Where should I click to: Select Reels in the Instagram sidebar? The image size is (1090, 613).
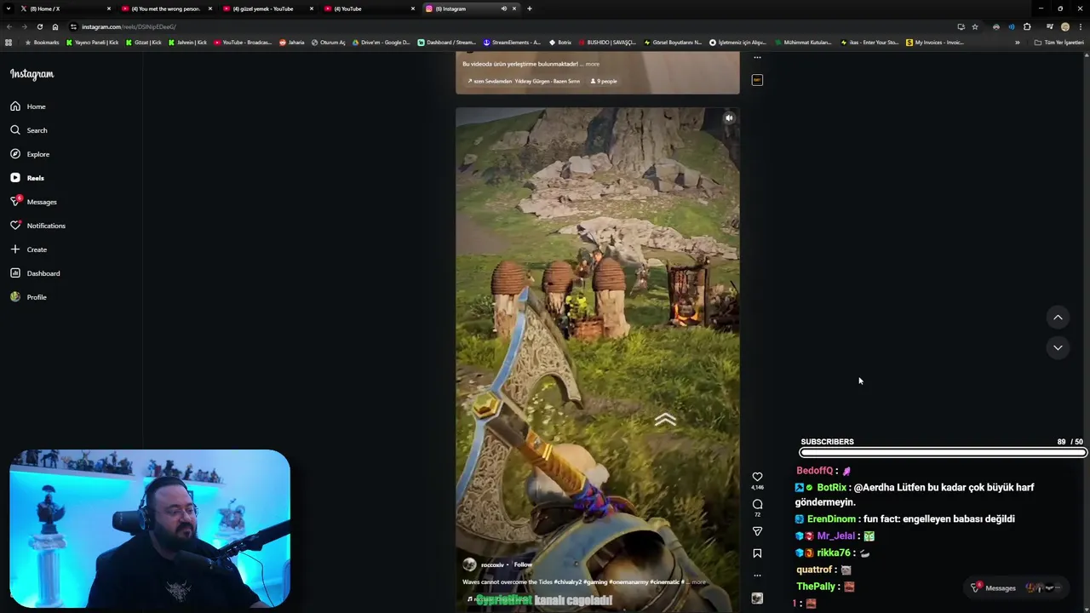(27, 178)
